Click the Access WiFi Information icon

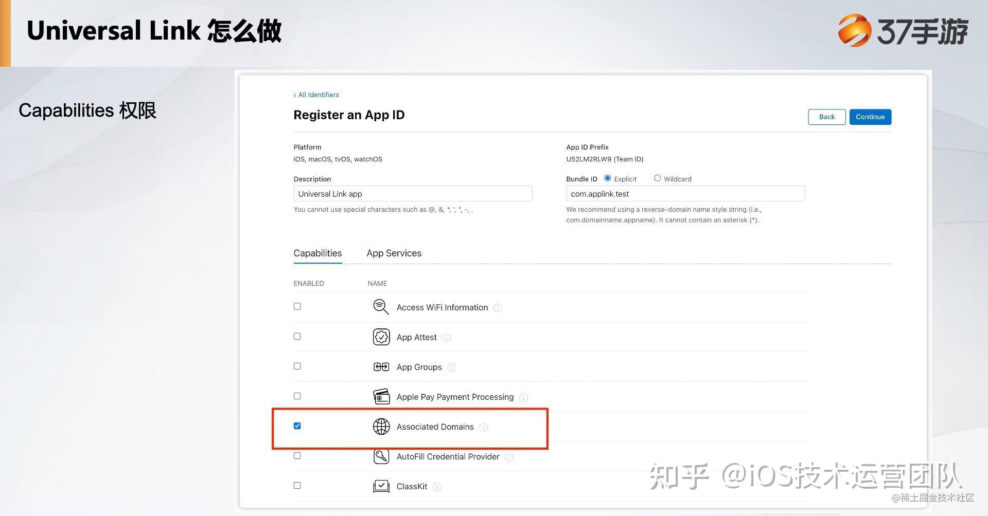[381, 307]
